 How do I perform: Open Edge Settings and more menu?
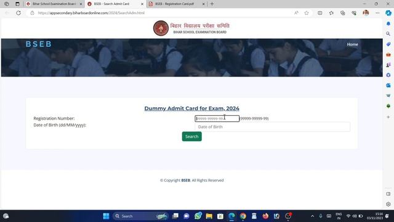pos(377,13)
